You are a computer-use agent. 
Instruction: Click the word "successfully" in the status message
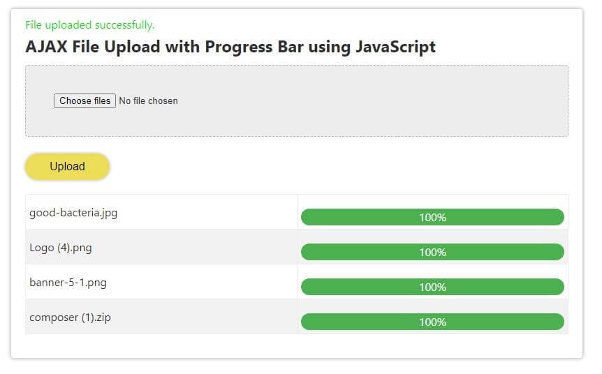click(x=124, y=25)
